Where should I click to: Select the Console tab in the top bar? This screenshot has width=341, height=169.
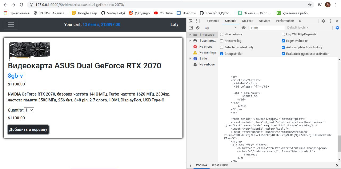point(230,21)
